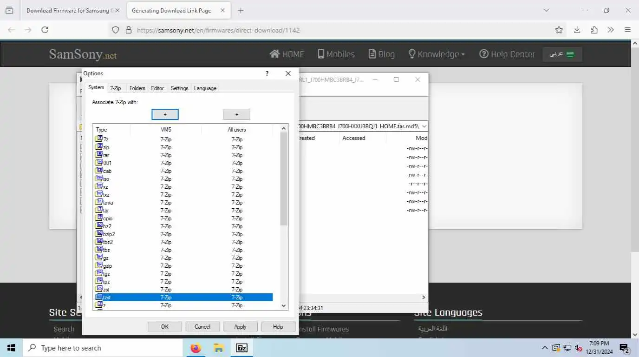
Task: Switch to the 7-Zip options tab
Action: coord(115,88)
